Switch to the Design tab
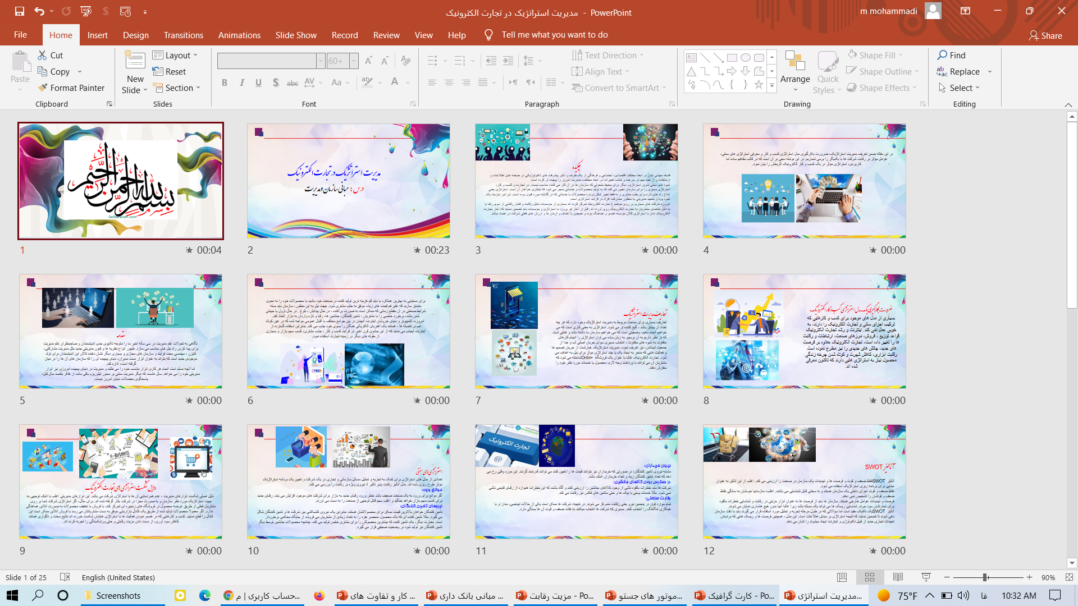The image size is (1078, 606). coord(136,35)
